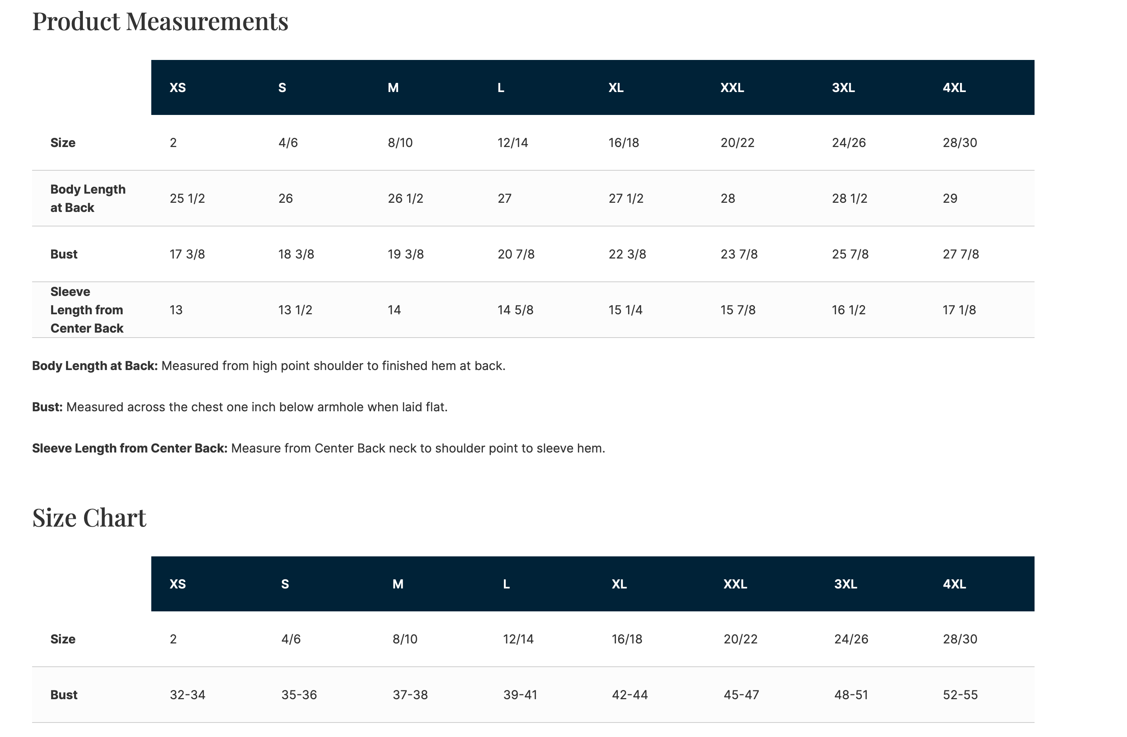Select the bust range 52-55
Viewport: 1127px width, 737px height.
[x=960, y=695]
